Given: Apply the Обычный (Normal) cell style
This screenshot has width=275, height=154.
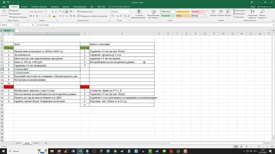Looking at the screenshot, I should (168, 12).
